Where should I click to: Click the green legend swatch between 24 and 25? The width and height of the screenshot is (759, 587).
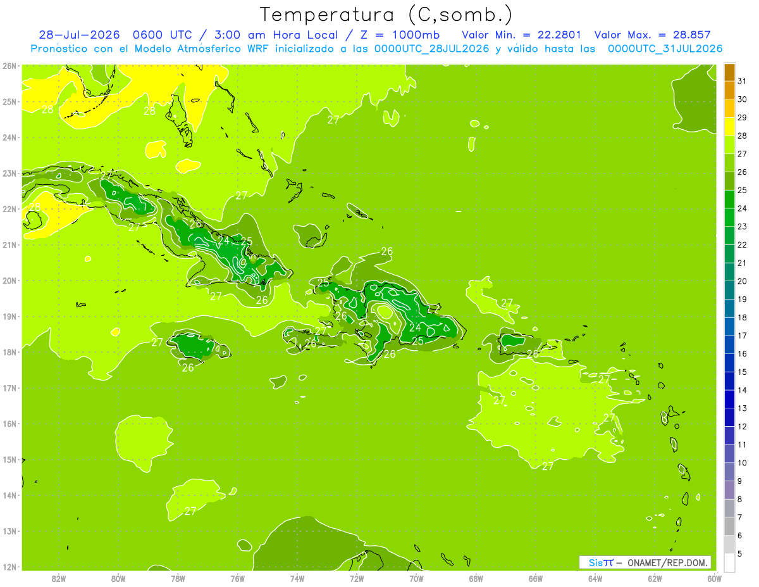(729, 199)
